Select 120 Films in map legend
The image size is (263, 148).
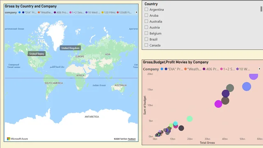[108, 12]
